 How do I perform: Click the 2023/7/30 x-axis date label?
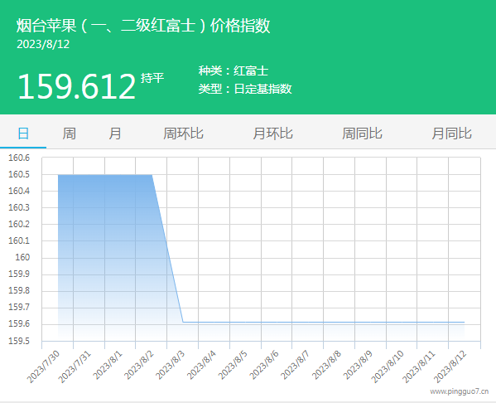[x=43, y=367]
